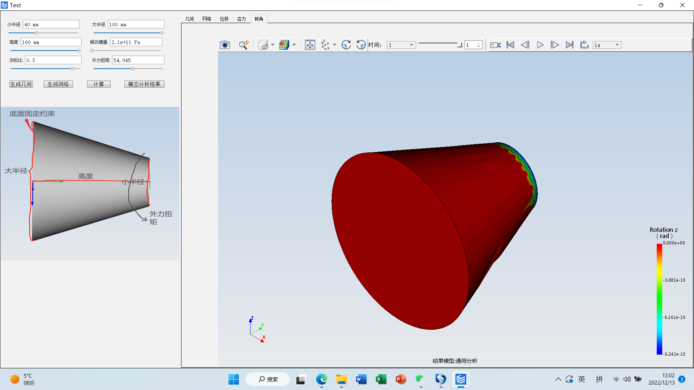Click the 小半径 input field

pos(51,25)
